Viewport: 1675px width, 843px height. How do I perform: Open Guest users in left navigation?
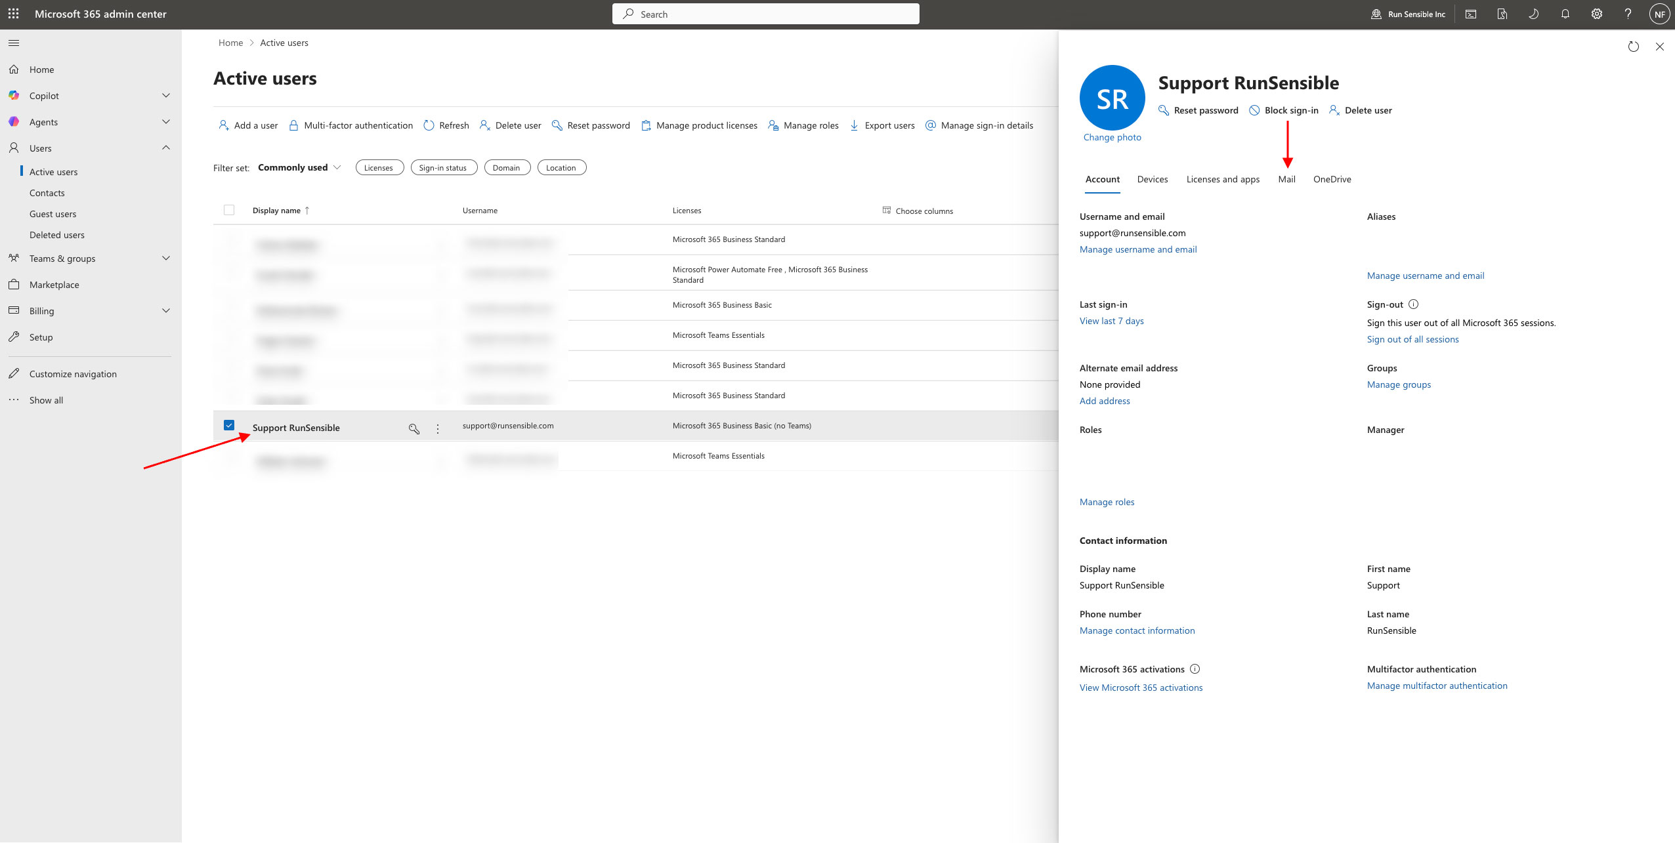coord(53,214)
